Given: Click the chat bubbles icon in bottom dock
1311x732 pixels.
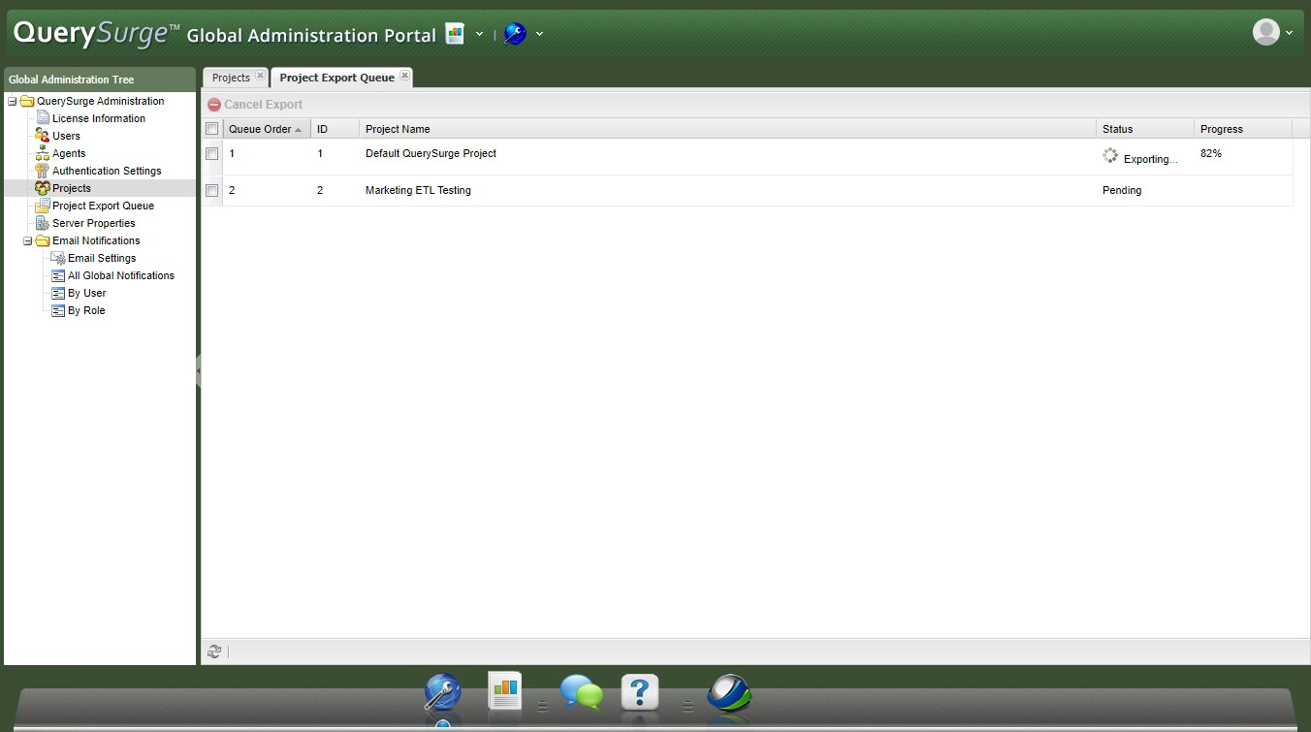Looking at the screenshot, I should coord(581,693).
